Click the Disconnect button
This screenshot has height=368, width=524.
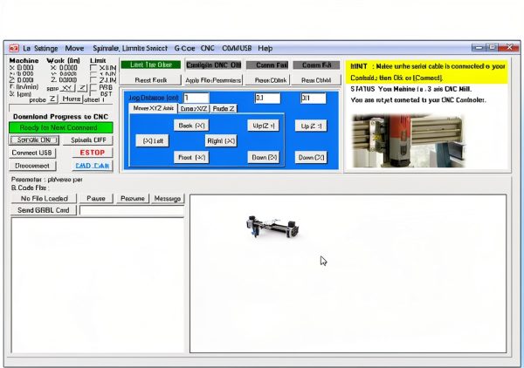(x=32, y=166)
